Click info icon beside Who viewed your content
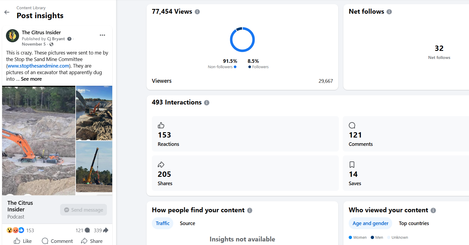469x245 pixels. 433,210
